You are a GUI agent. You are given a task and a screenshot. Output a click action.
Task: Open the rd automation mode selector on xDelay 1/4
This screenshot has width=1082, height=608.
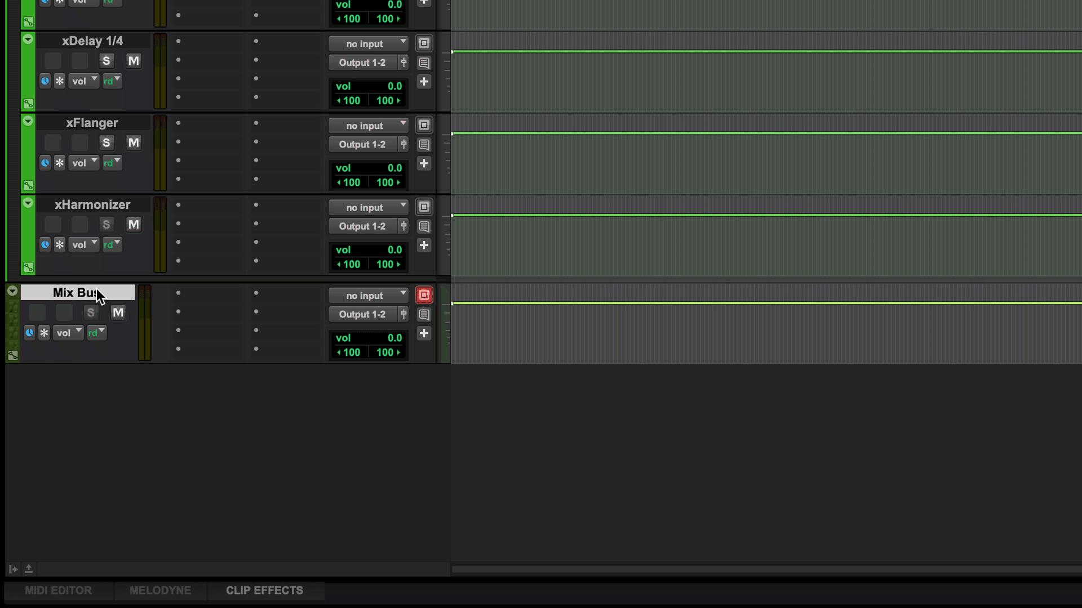(112, 81)
